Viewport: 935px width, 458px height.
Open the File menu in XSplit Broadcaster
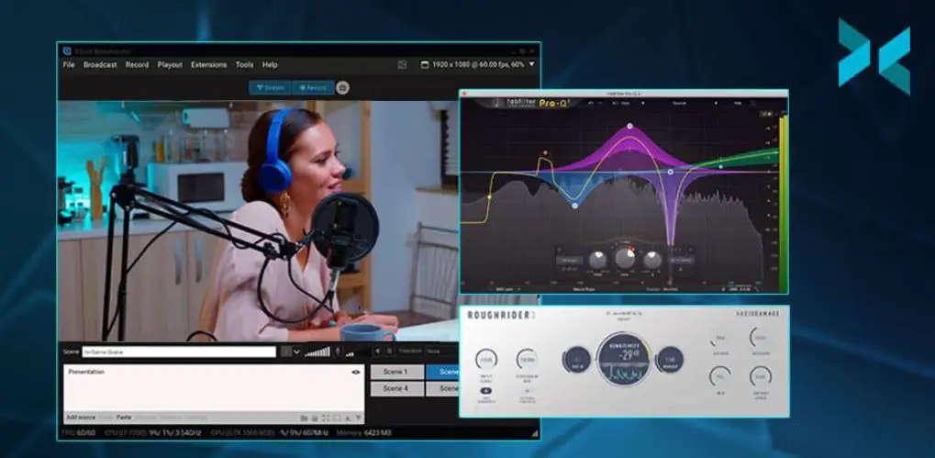(x=69, y=64)
